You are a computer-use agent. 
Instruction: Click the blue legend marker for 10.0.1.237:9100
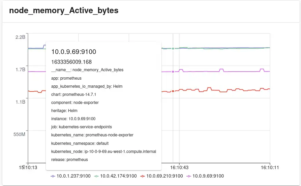(x=53, y=176)
